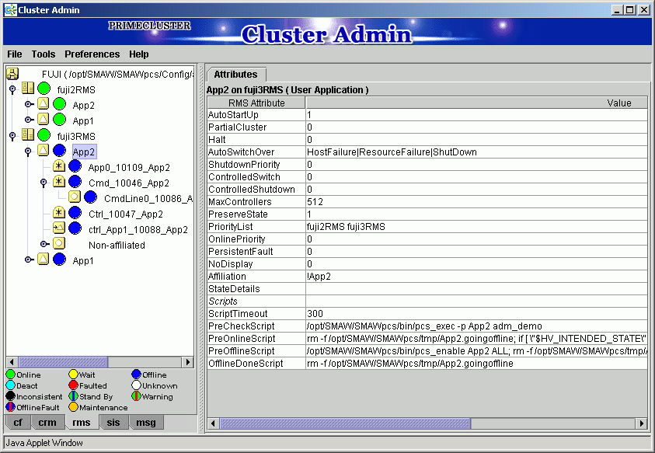The height and width of the screenshot is (453, 655).
Task: Click the blue Offline circle of App2 under fuji3RMS
Action: click(59, 151)
